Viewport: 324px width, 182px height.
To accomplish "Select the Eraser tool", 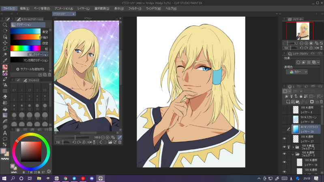I will (x=5, y=97).
